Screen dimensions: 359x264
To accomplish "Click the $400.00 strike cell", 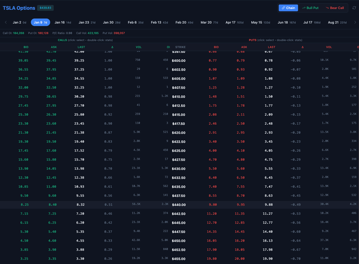I will pos(179,61).
